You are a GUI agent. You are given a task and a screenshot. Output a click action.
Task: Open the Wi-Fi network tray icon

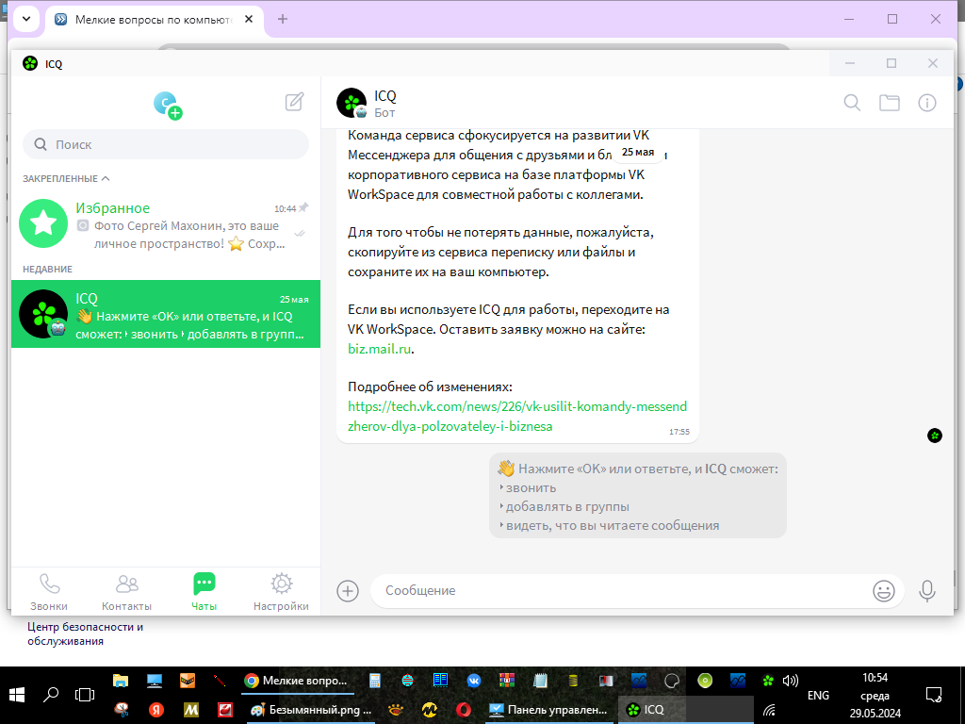[x=769, y=711]
